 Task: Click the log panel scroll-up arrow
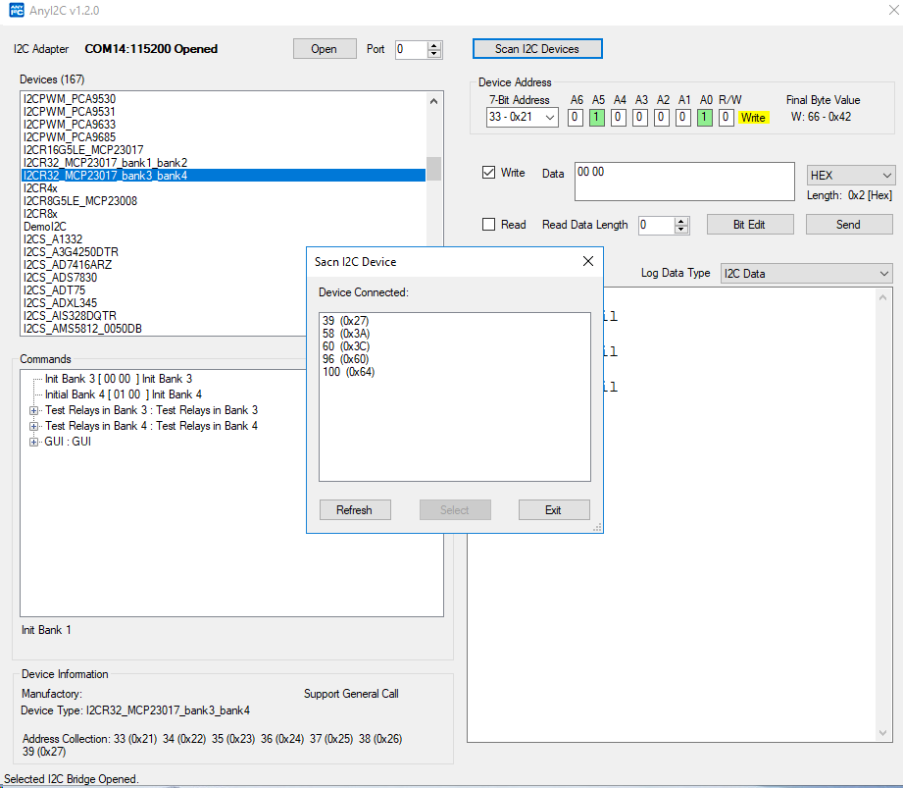pos(882,297)
